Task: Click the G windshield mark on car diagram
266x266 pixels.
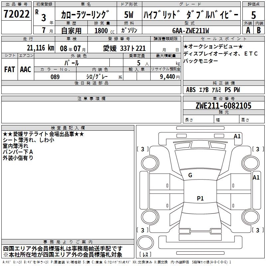Action: tap(190, 175)
